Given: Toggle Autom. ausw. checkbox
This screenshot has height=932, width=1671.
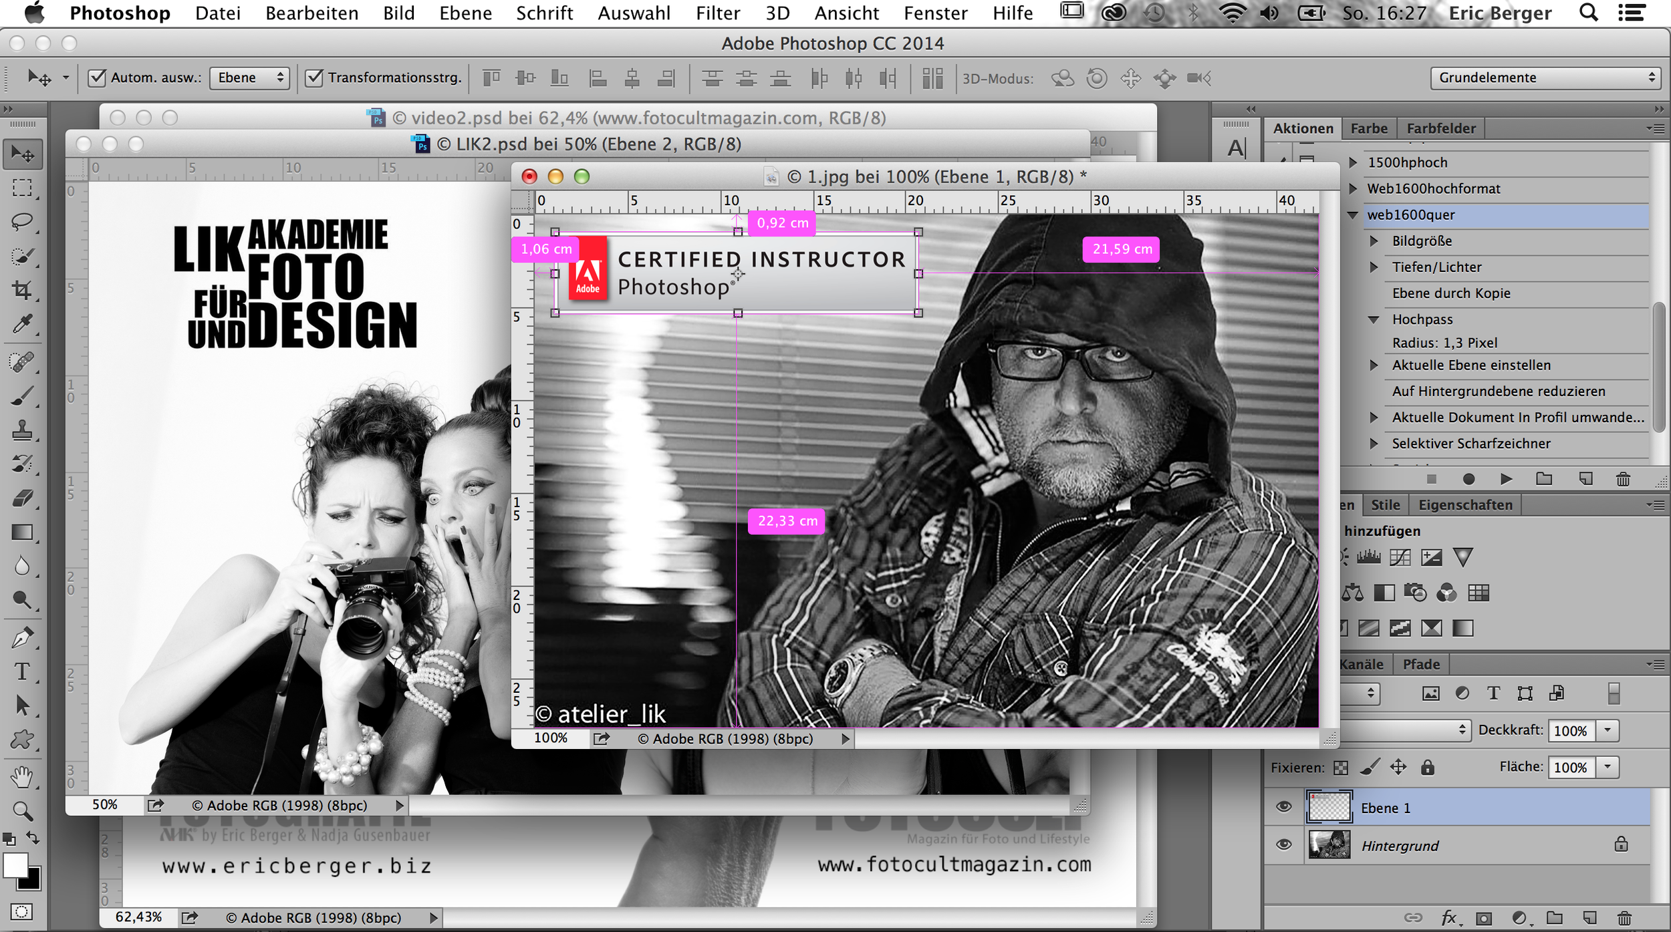Looking at the screenshot, I should (98, 78).
